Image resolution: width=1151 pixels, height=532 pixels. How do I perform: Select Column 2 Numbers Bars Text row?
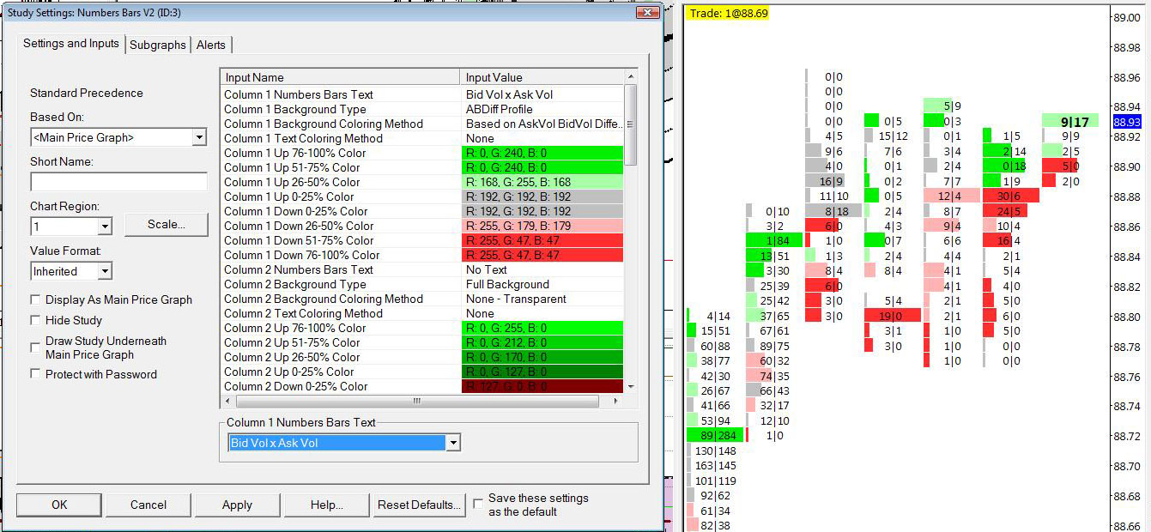(x=422, y=269)
